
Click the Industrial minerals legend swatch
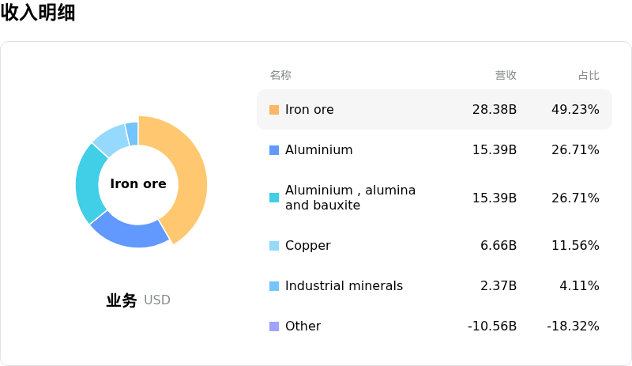274,286
